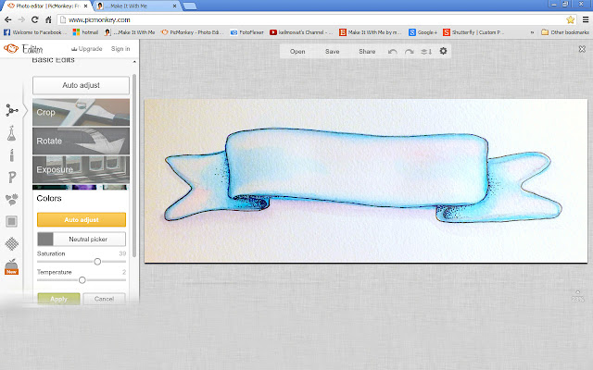The width and height of the screenshot is (593, 370).
Task: Expand the zoom control arrow above 23%
Action: tap(577, 292)
